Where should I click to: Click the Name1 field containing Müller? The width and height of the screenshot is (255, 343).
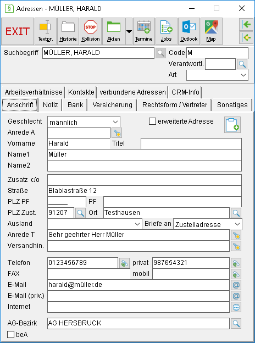[x=145, y=154]
